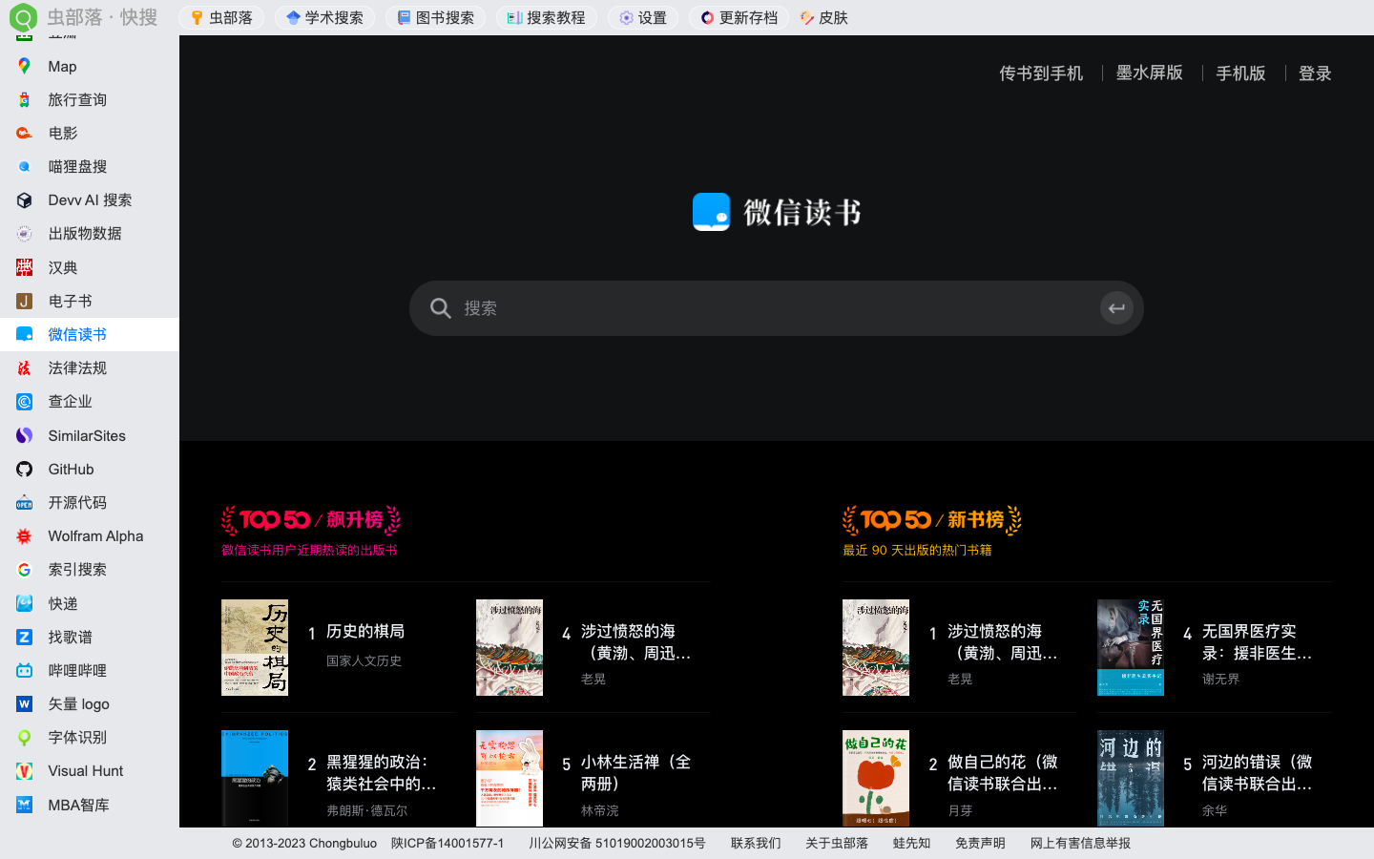Open the Map search in the sidebar
Viewport: 1374px width, 859px height.
pos(61,66)
